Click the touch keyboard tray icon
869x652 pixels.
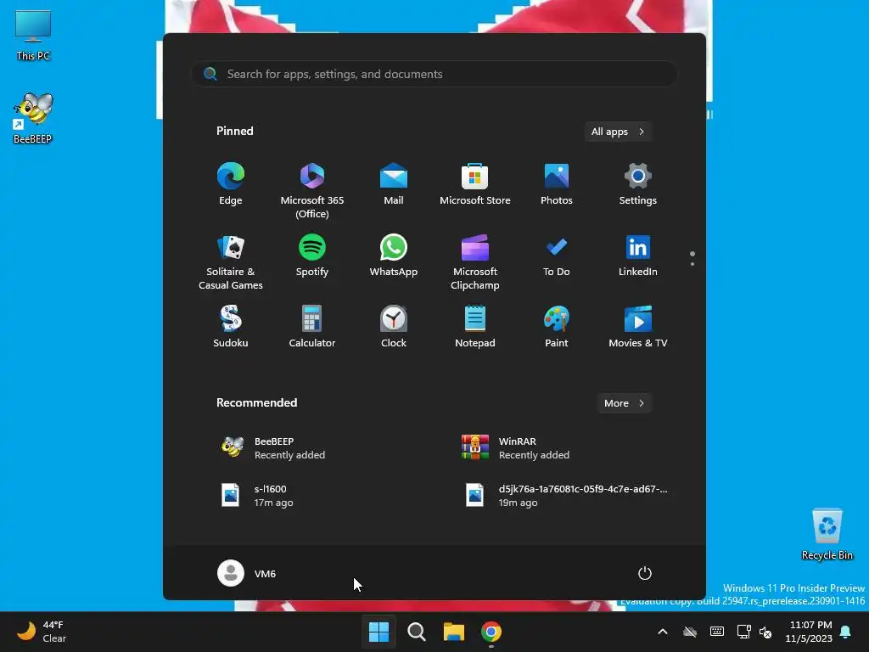pyautogui.click(x=716, y=632)
